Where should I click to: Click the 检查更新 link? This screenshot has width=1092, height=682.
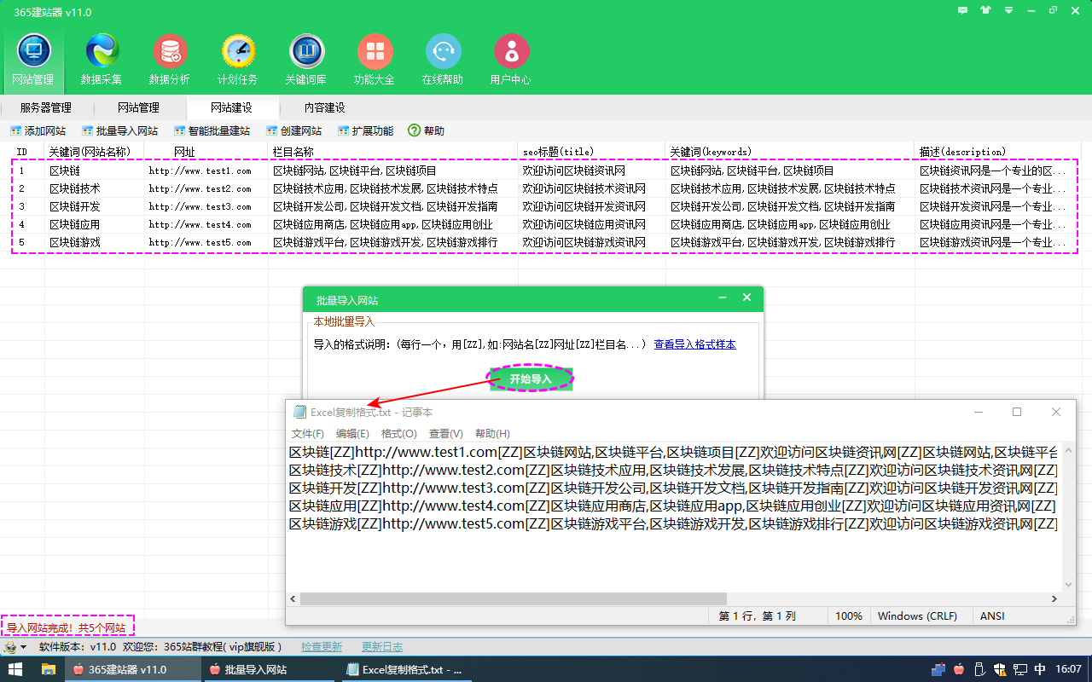point(321,647)
